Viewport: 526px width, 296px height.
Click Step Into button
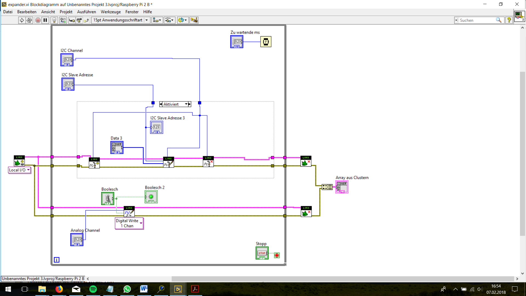[x=72, y=20]
